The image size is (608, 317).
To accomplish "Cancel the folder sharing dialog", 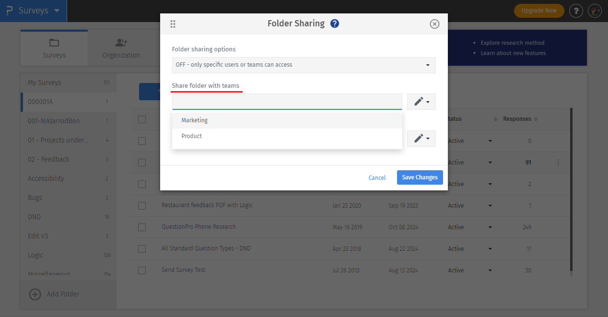I will (377, 177).
